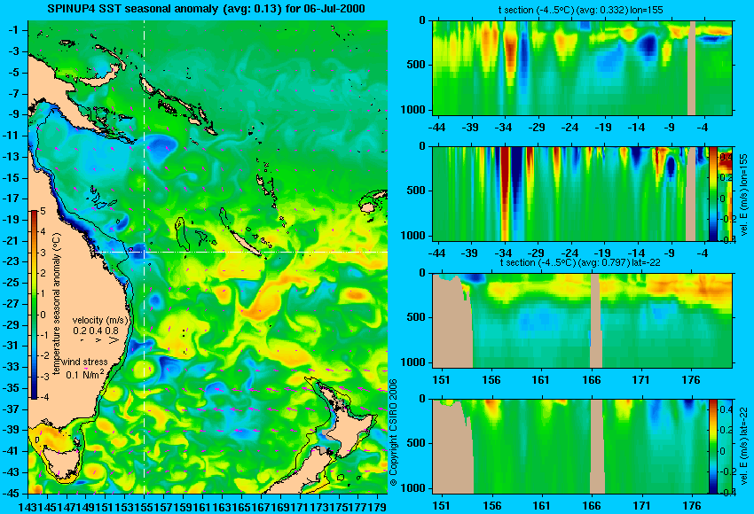Click the -13 latitude label on map axis
The image size is (754, 514).
[x=12, y=157]
